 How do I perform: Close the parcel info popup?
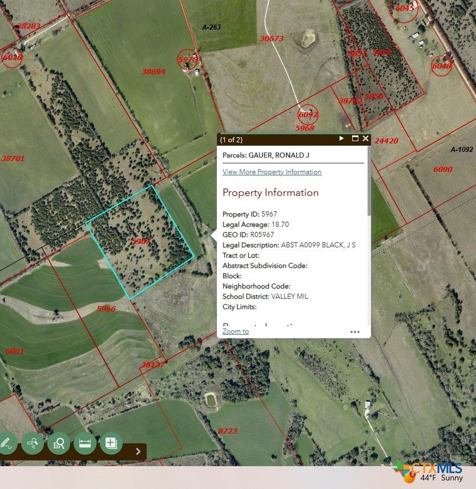366,139
